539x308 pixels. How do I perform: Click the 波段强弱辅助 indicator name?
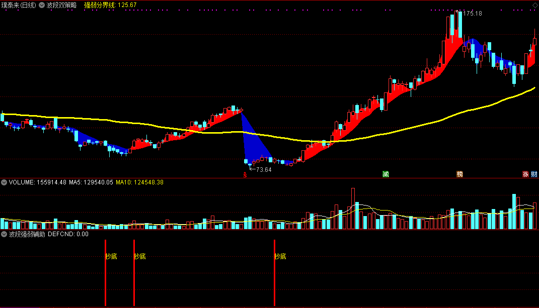click(x=27, y=234)
